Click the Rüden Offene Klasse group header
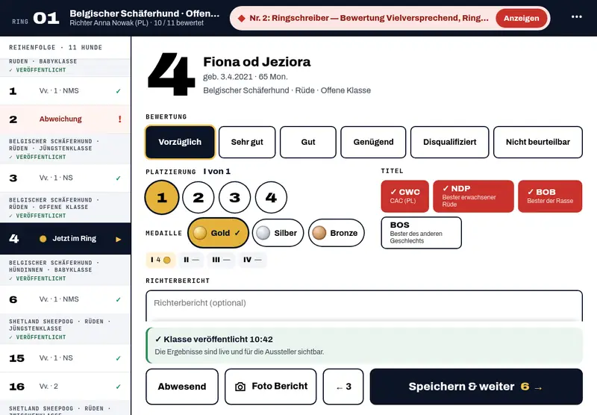 [65, 207]
